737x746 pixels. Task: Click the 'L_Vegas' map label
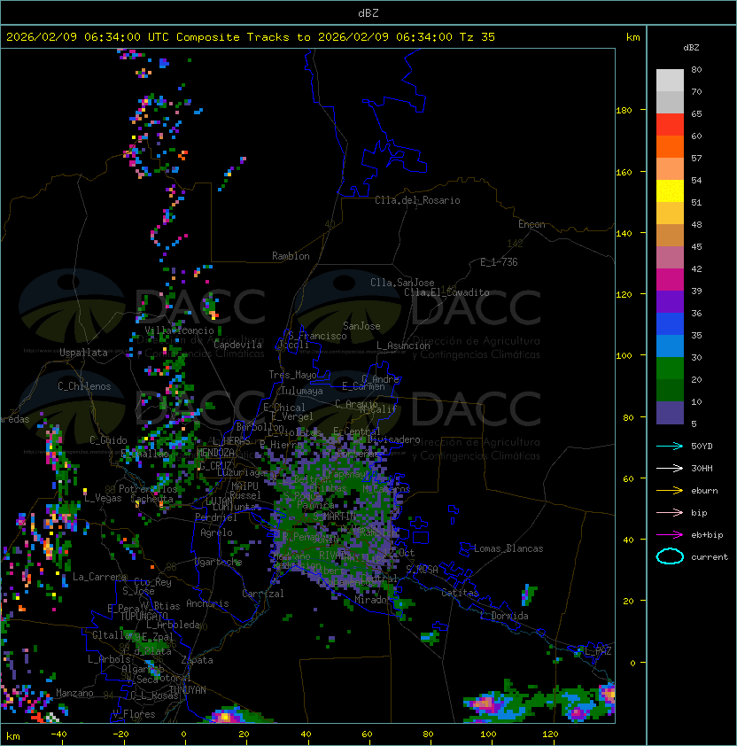(x=103, y=498)
